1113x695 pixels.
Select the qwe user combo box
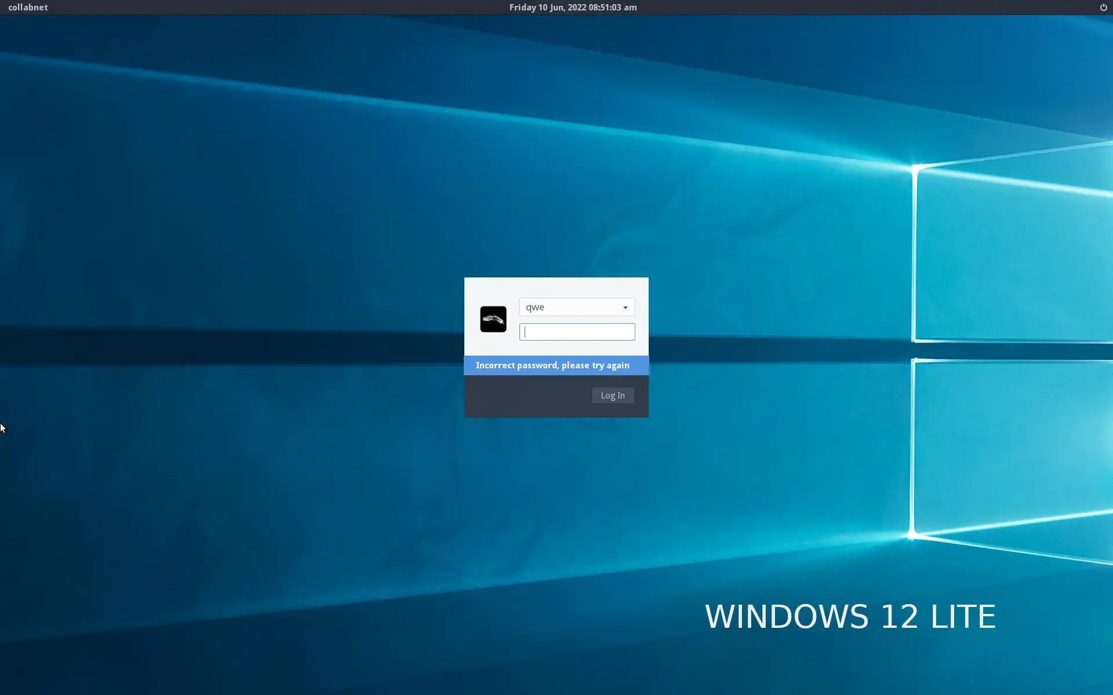click(x=576, y=307)
